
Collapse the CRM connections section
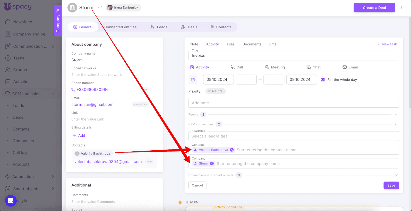396,124
